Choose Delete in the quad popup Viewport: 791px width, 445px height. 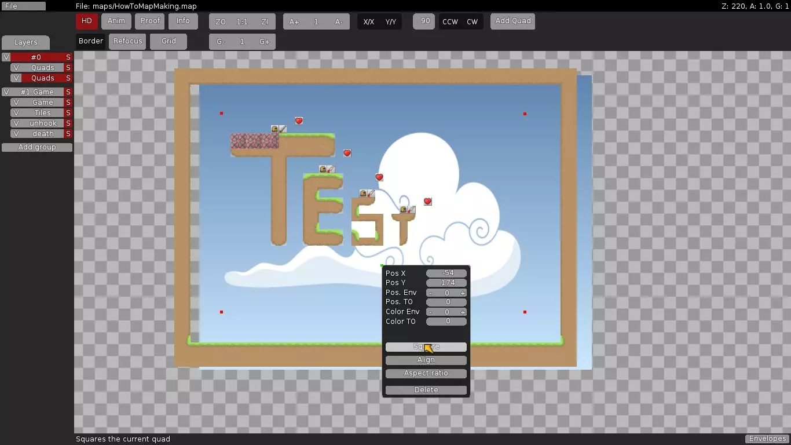coord(426,390)
